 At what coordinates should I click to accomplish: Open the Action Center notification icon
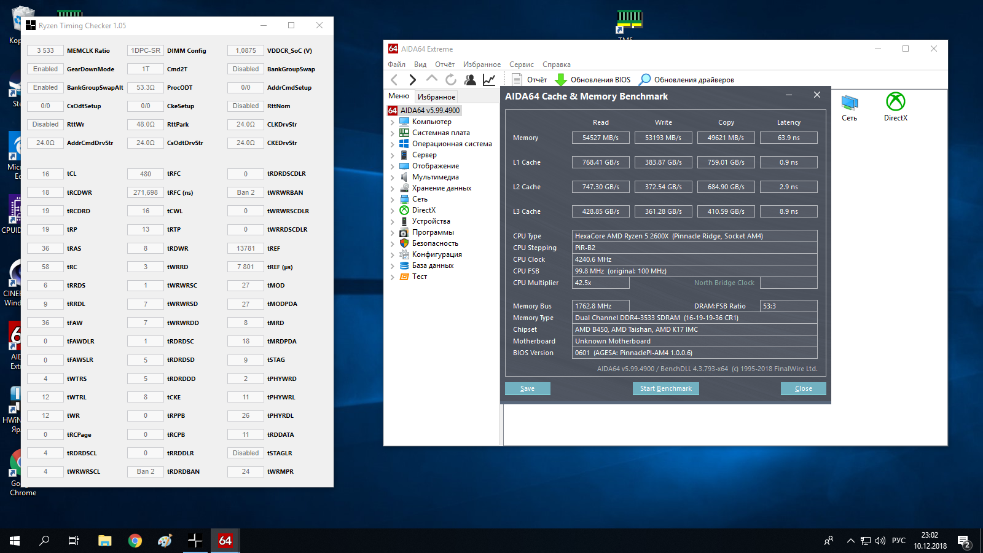pyautogui.click(x=964, y=541)
